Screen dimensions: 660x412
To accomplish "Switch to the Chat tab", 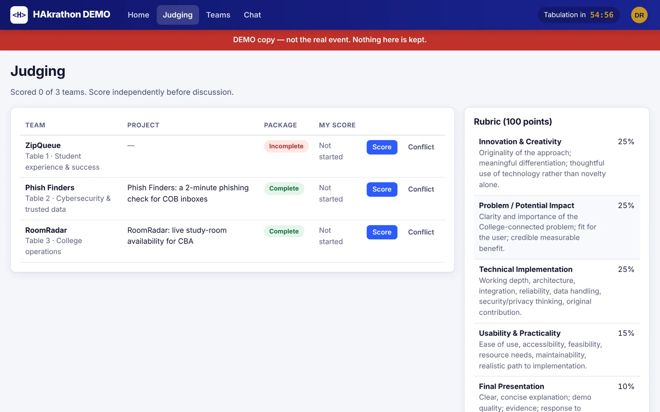I will pos(252,15).
